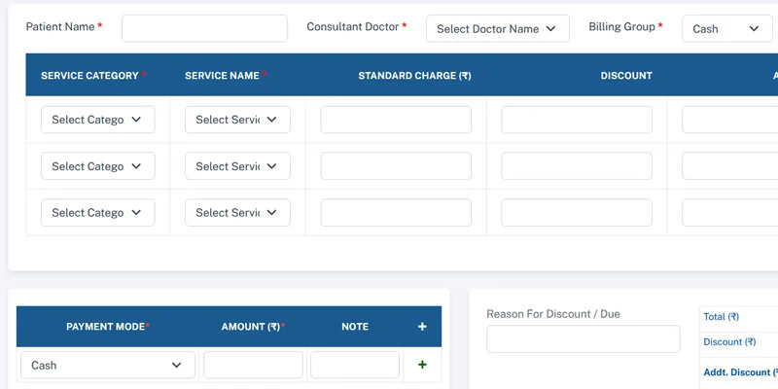Screen dimensions: 778x389
Task: Click Discount field in first service row
Action: [x=577, y=120]
